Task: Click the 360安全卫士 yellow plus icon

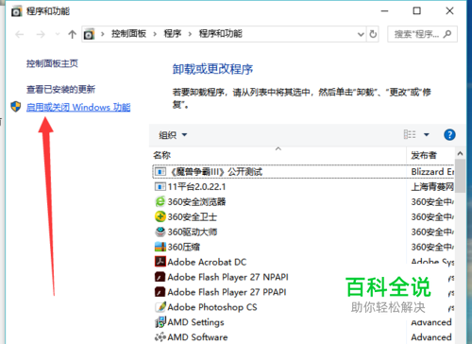Action: point(160,216)
